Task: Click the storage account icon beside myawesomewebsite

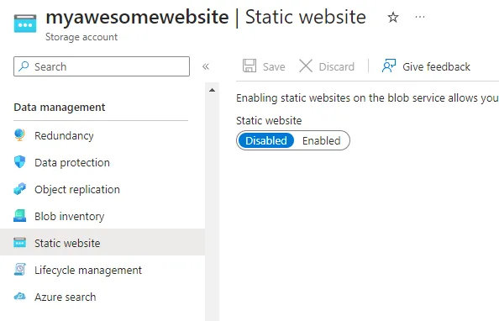Action: 25,24
